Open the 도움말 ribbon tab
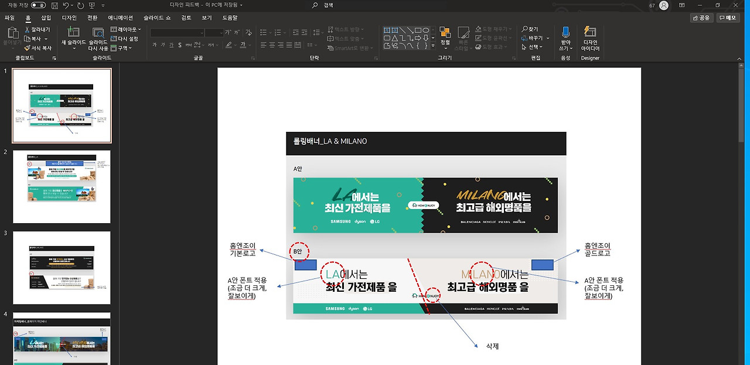Image resolution: width=750 pixels, height=365 pixels. 230,18
